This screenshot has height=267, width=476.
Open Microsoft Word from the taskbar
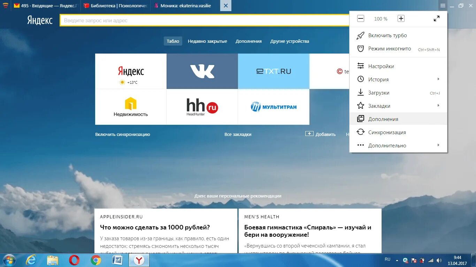click(117, 260)
